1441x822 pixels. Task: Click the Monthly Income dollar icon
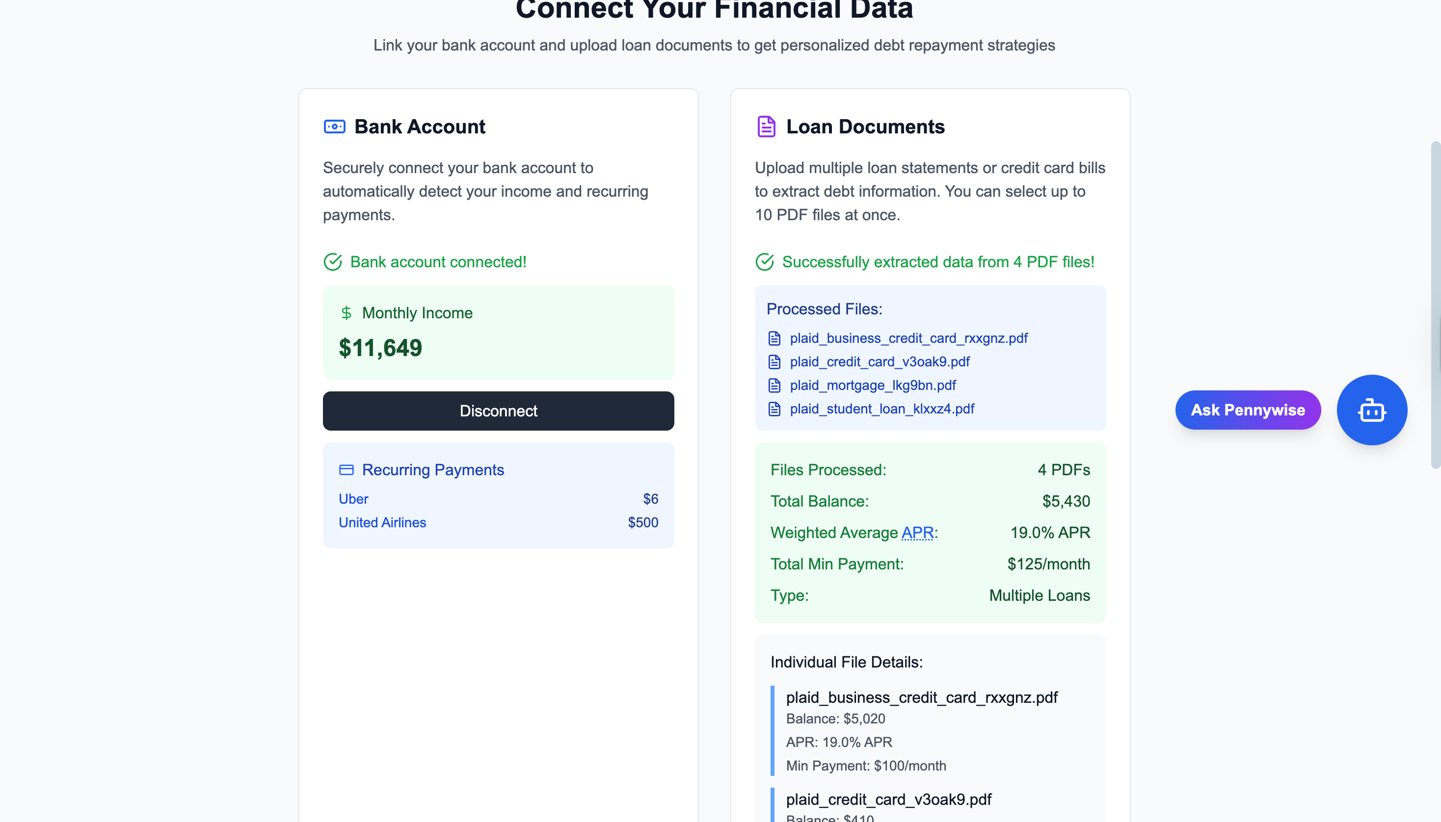pos(347,313)
